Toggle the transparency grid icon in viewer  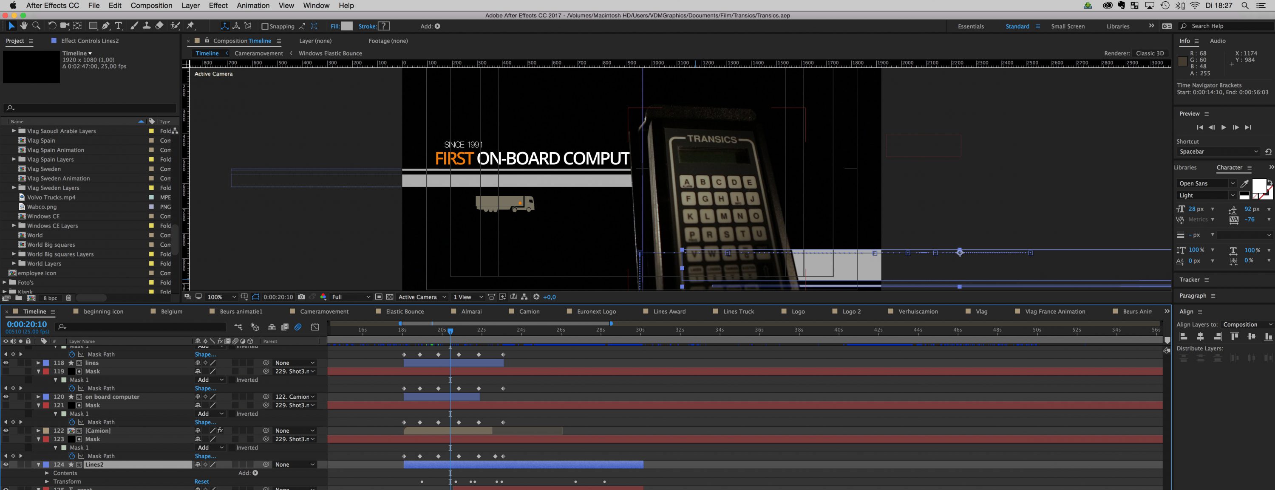(390, 297)
